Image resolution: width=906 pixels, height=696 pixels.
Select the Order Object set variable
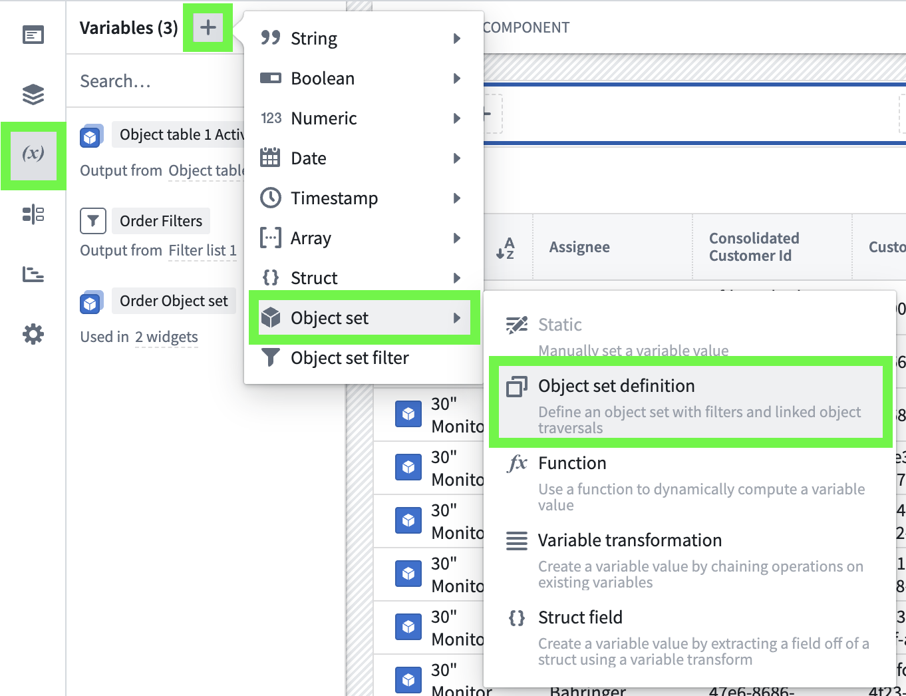(x=174, y=301)
